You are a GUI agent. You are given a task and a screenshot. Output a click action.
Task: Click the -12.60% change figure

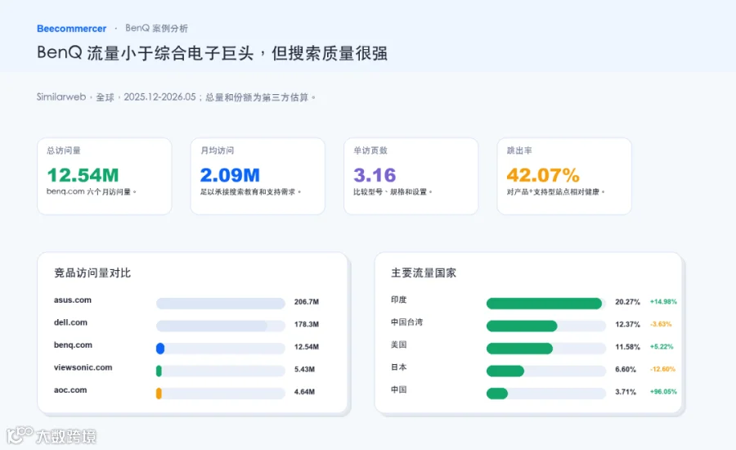(x=662, y=370)
